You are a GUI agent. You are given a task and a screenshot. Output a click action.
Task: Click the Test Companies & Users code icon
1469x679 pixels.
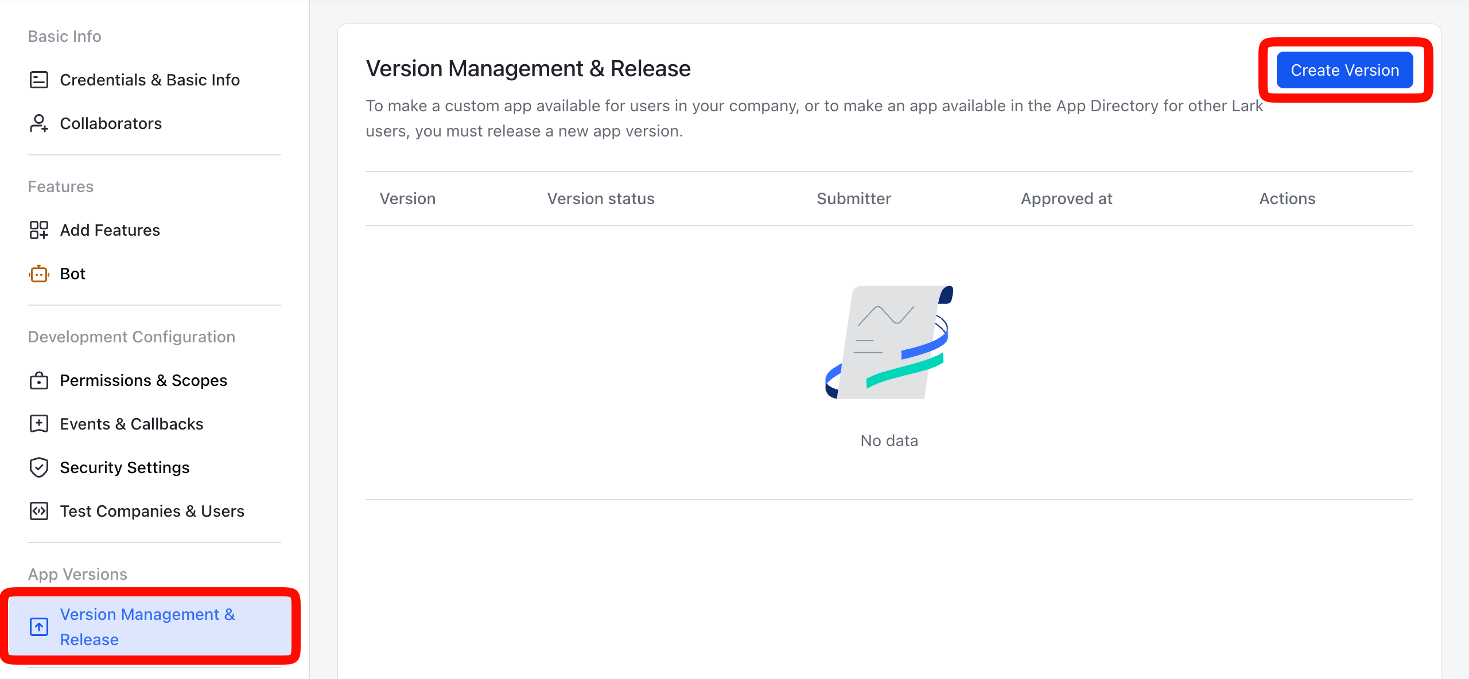point(38,511)
